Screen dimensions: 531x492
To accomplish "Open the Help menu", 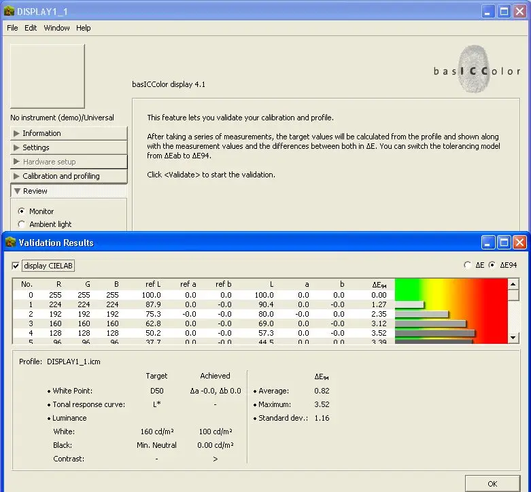I will [84, 28].
